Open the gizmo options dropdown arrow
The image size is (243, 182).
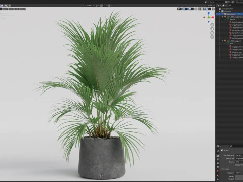pyautogui.click(x=186, y=9)
